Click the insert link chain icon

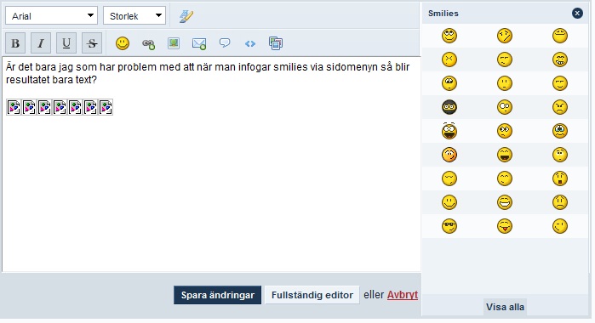click(x=148, y=43)
